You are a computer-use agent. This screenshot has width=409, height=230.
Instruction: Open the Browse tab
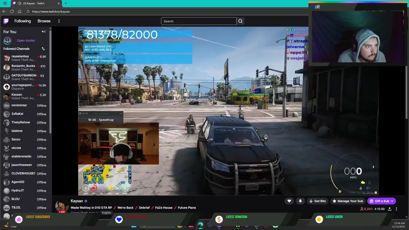click(x=44, y=21)
